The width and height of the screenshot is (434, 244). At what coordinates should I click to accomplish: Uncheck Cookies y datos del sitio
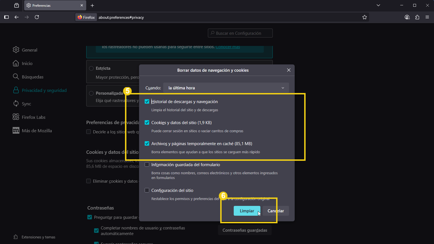147,122
